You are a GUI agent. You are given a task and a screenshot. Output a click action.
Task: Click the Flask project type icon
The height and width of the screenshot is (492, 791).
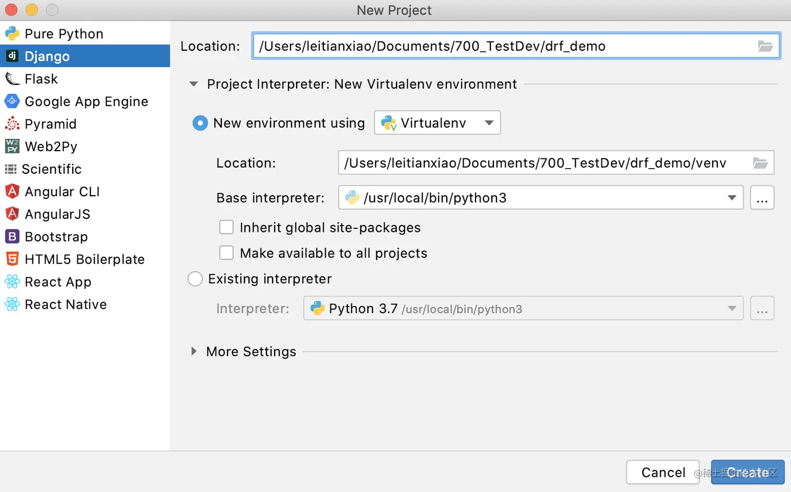tap(12, 79)
